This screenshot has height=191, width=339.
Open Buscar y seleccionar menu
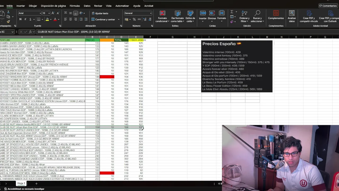pyautogui.click(x=257, y=16)
